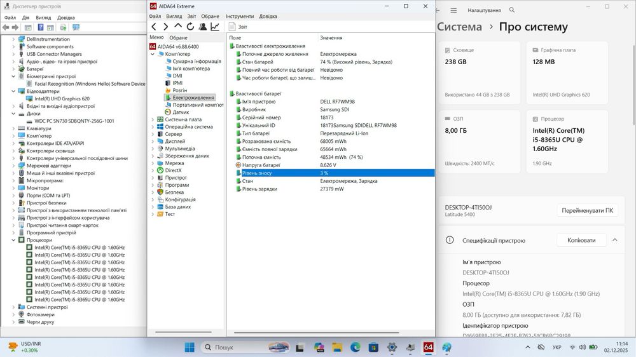Go back in AIDA64 toolbar
This screenshot has height=357, width=636.
point(154,27)
